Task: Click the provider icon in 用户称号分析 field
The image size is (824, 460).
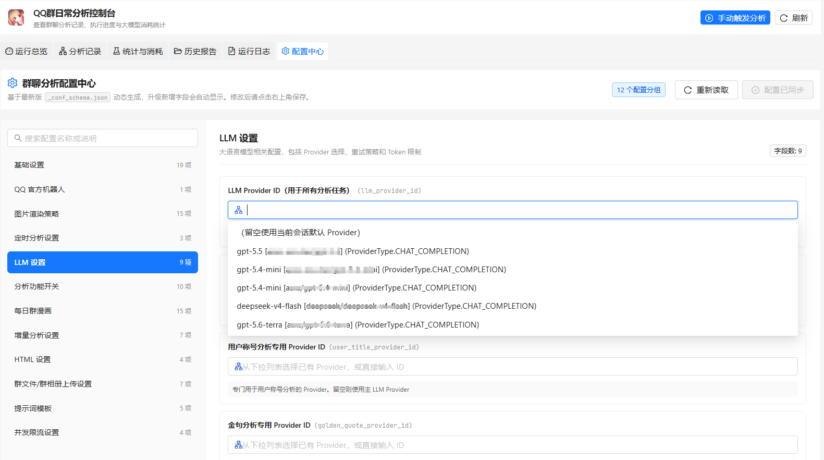Action: [x=239, y=367]
